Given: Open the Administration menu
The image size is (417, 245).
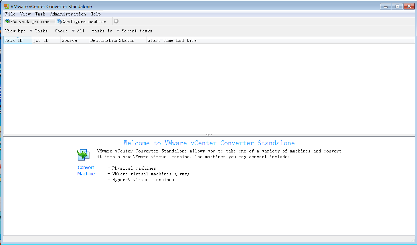Looking at the screenshot, I should (68, 14).
